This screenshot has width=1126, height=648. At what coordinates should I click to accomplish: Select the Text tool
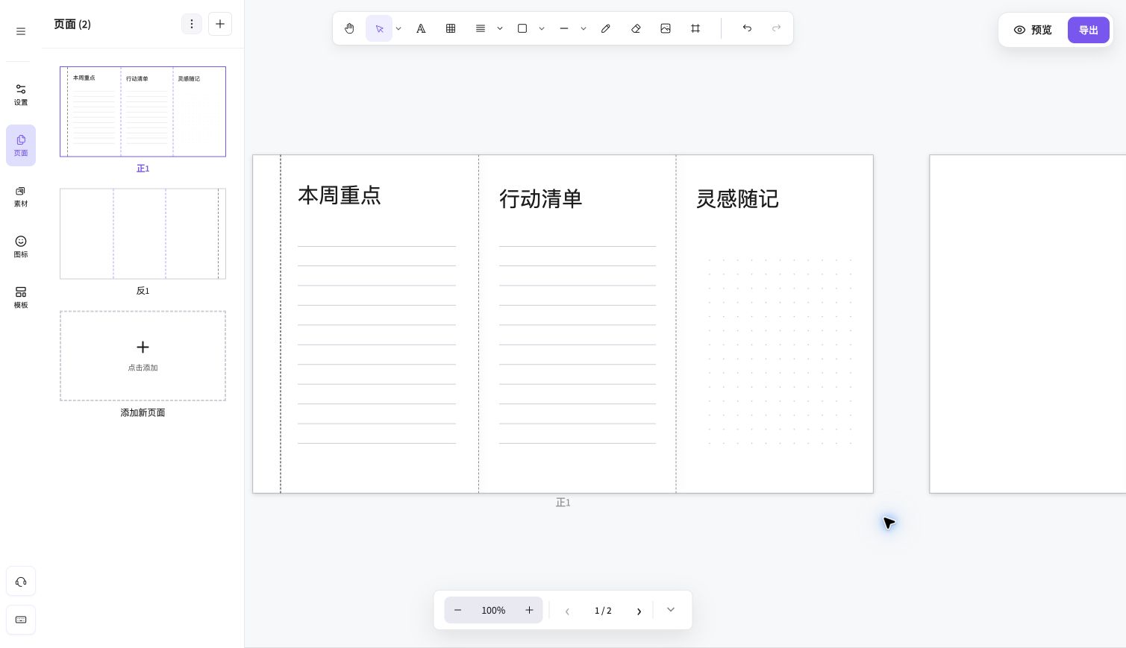421,28
